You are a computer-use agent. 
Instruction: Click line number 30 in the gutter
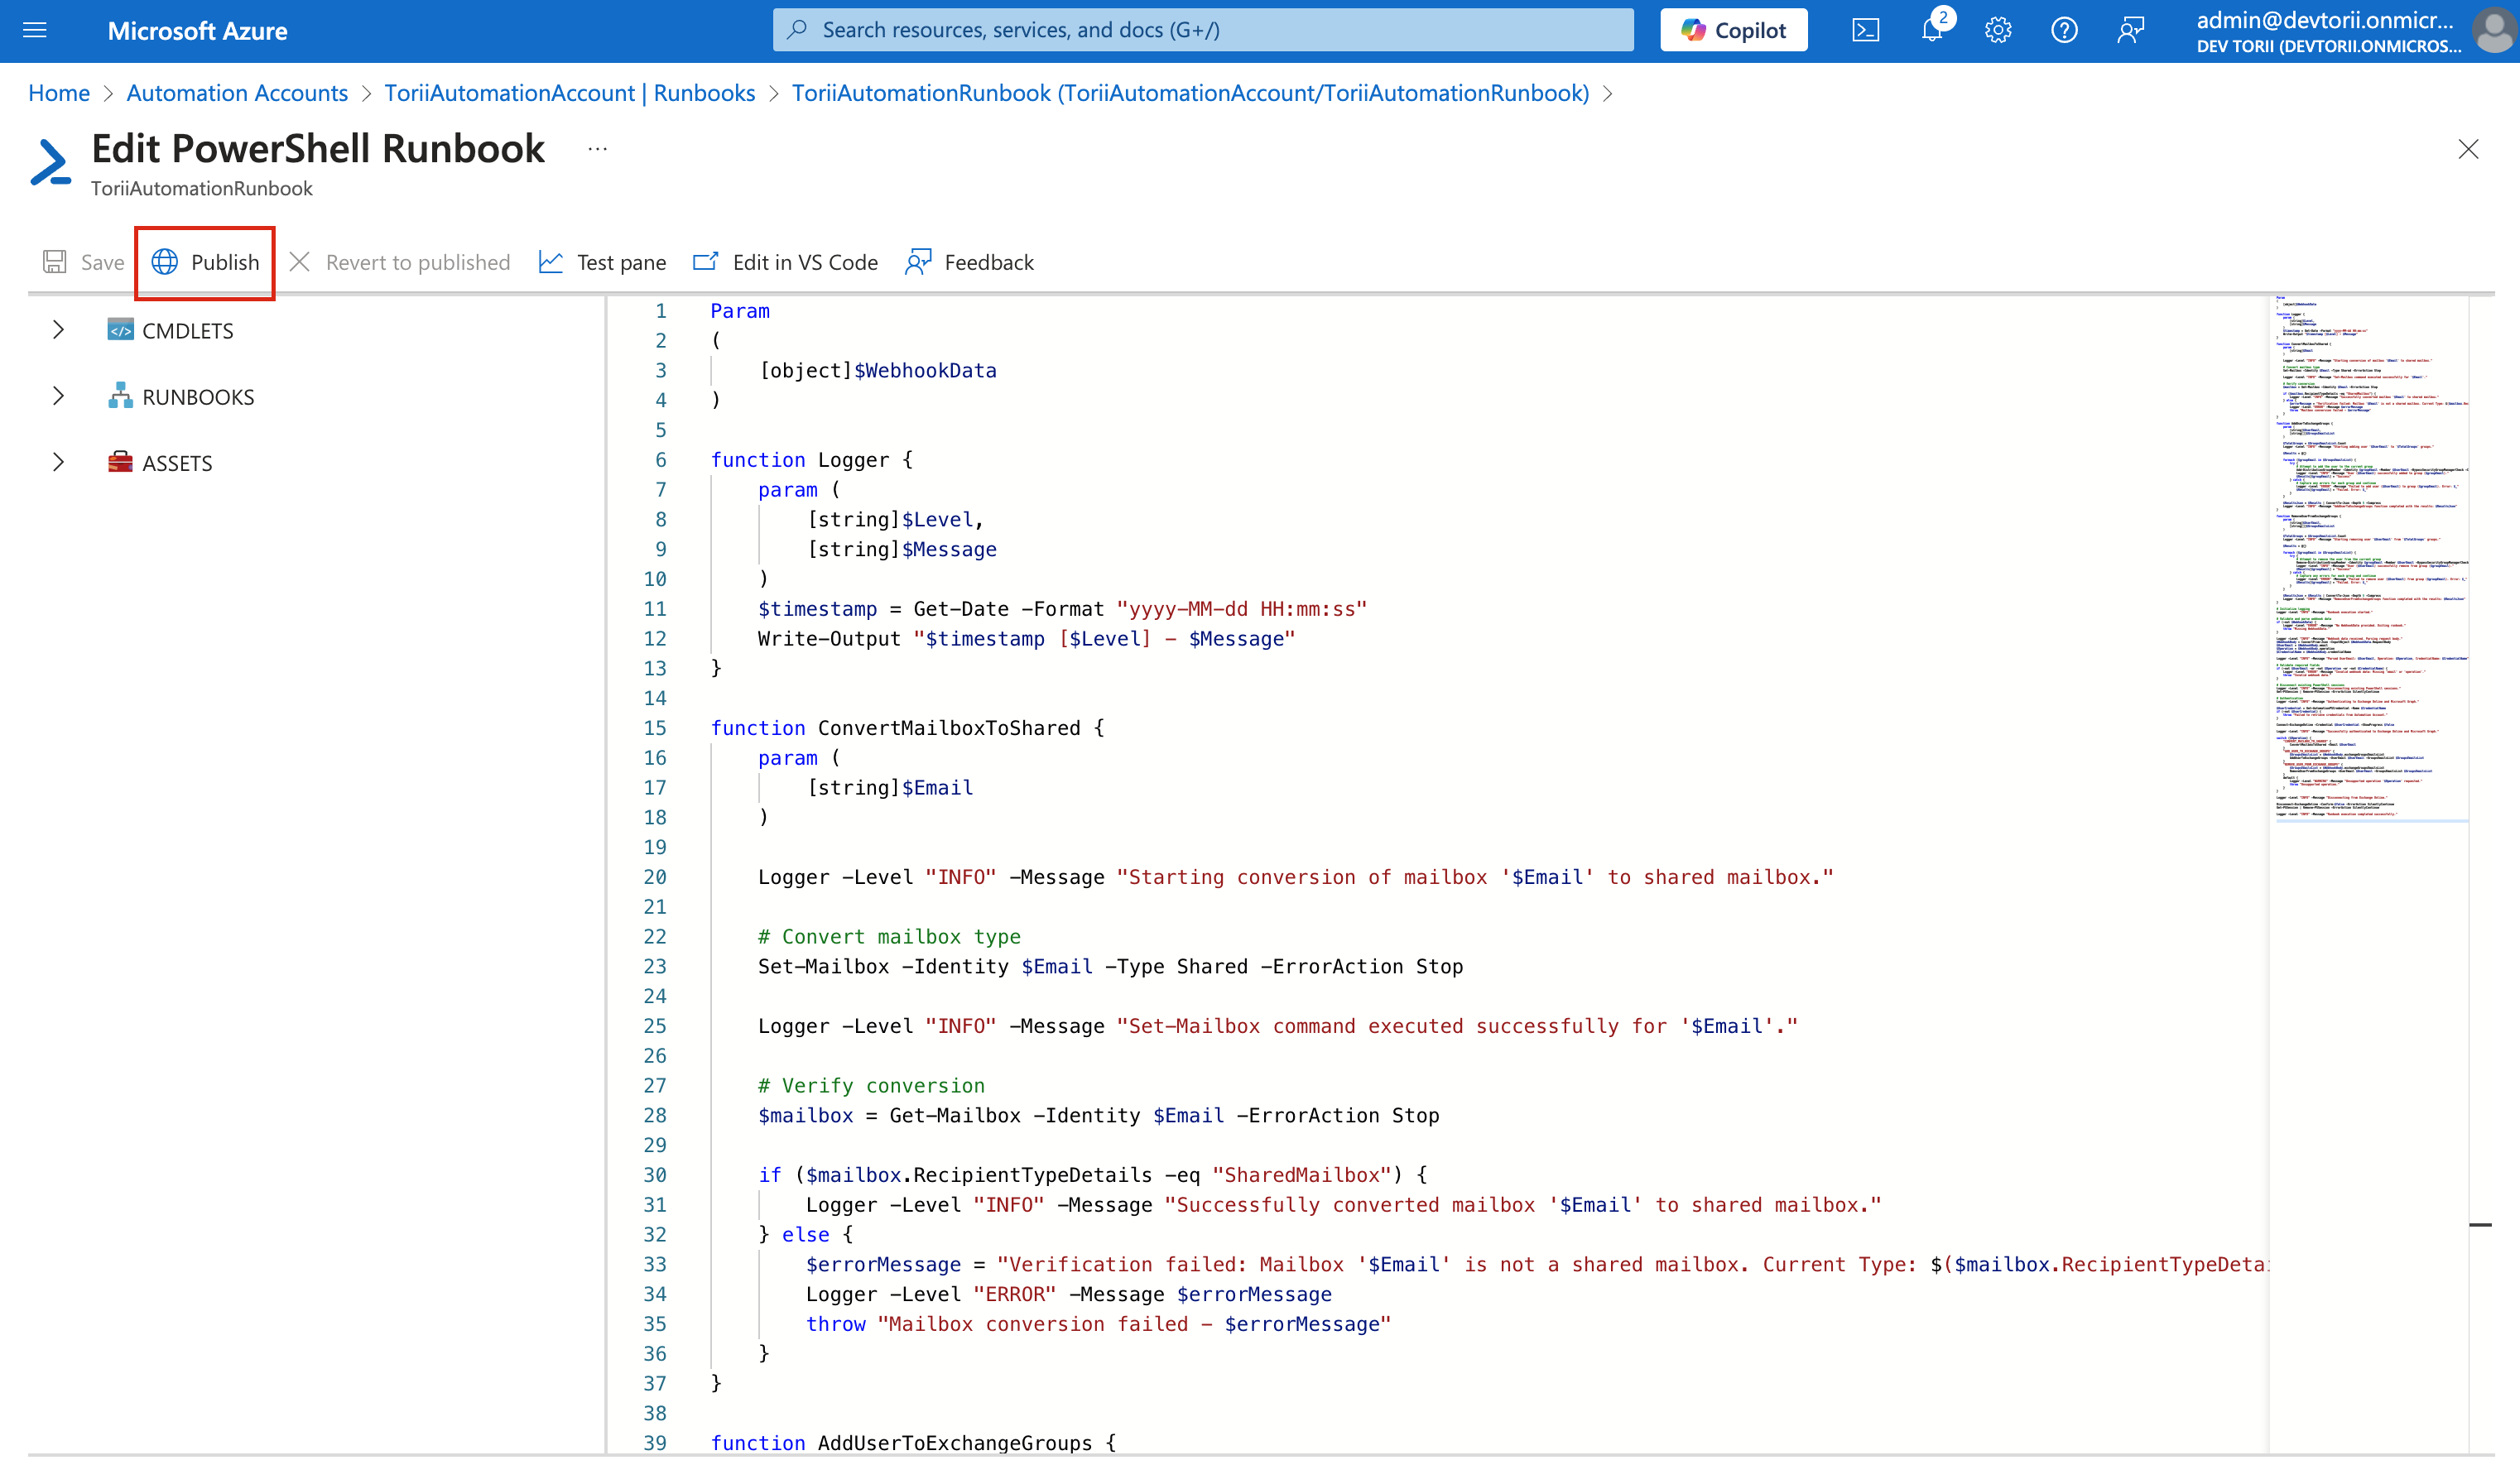tap(654, 1175)
